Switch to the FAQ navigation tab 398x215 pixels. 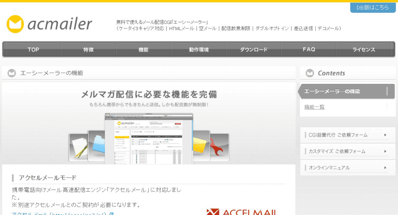pos(309,49)
